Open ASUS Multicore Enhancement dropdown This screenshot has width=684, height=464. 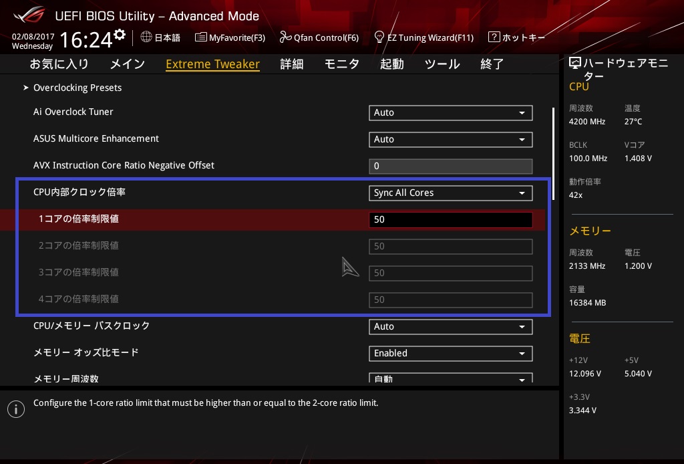450,139
